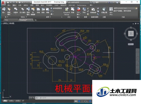
Task: Click the navigation bar on the right edge
Action: point(138,61)
